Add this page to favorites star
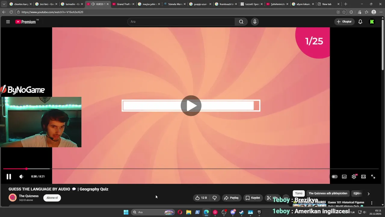The width and height of the screenshot is (385, 217). (x=344, y=12)
